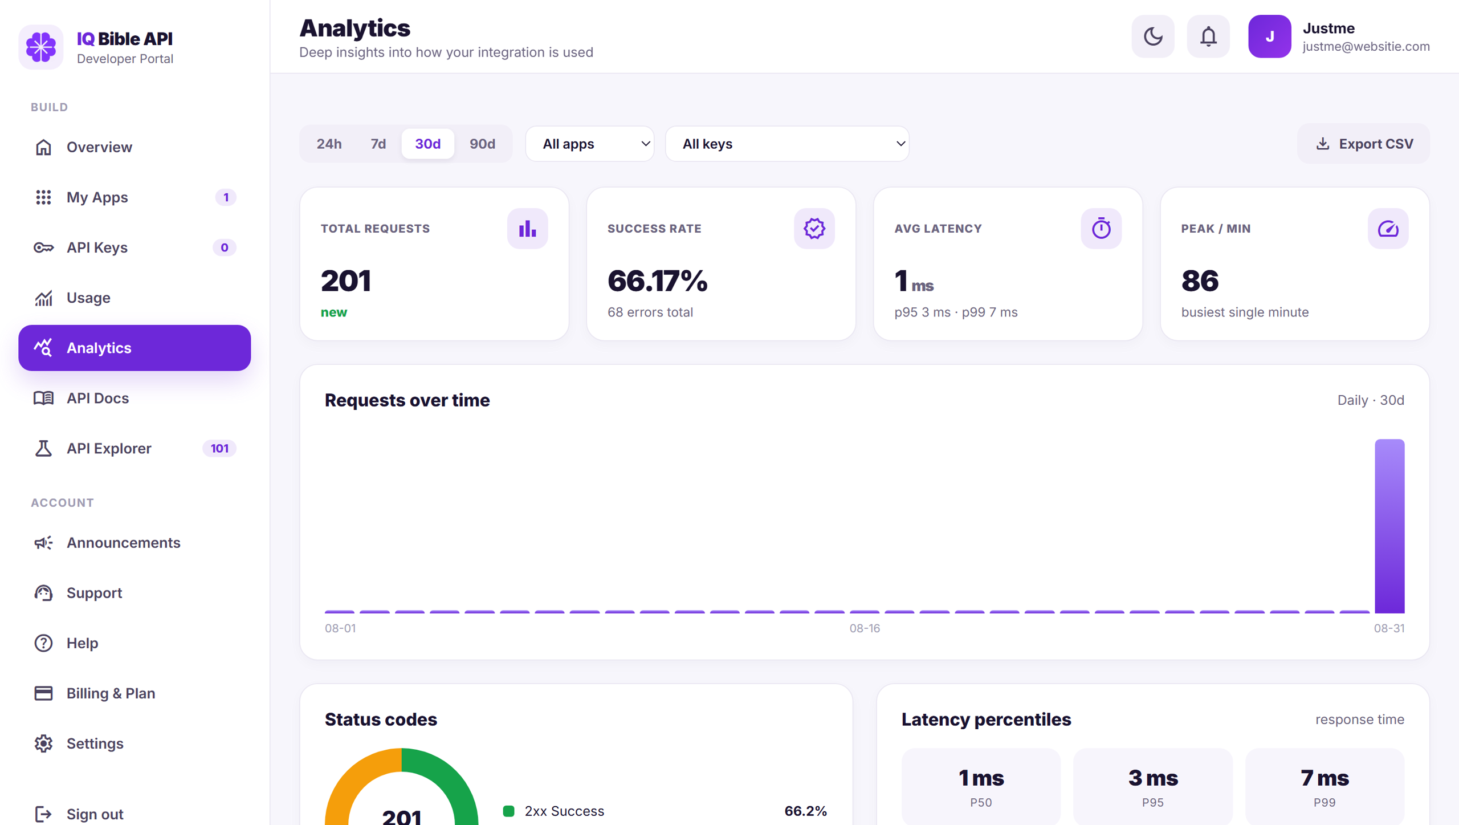The height and width of the screenshot is (825, 1459).
Task: Click the green 2xx Success legend swatch
Action: coord(509,811)
